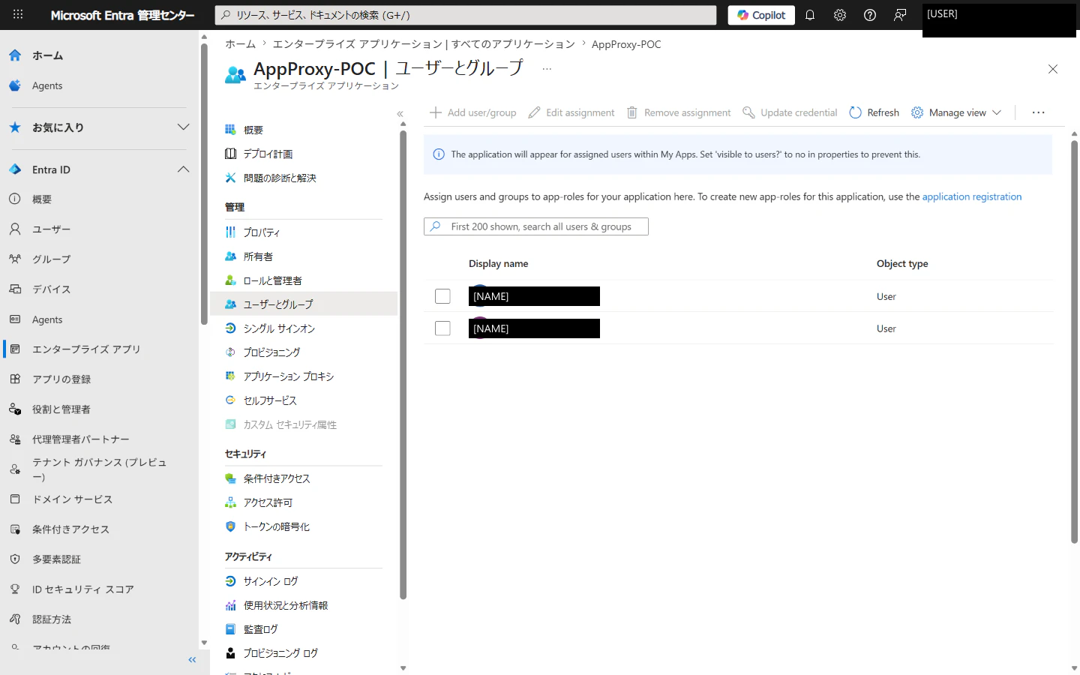Collapse the Entra ID section chevron
This screenshot has height=675, width=1080.
point(183,169)
